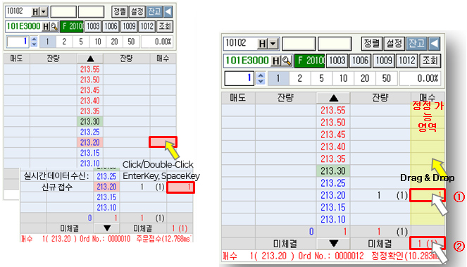Click the up-triangle price header in right panel
Image resolution: width=467 pixels, height=267 pixels.
tap(333, 98)
